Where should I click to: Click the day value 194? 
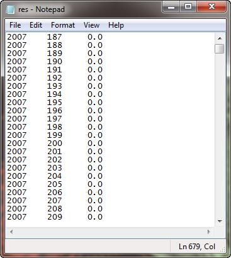coord(54,94)
